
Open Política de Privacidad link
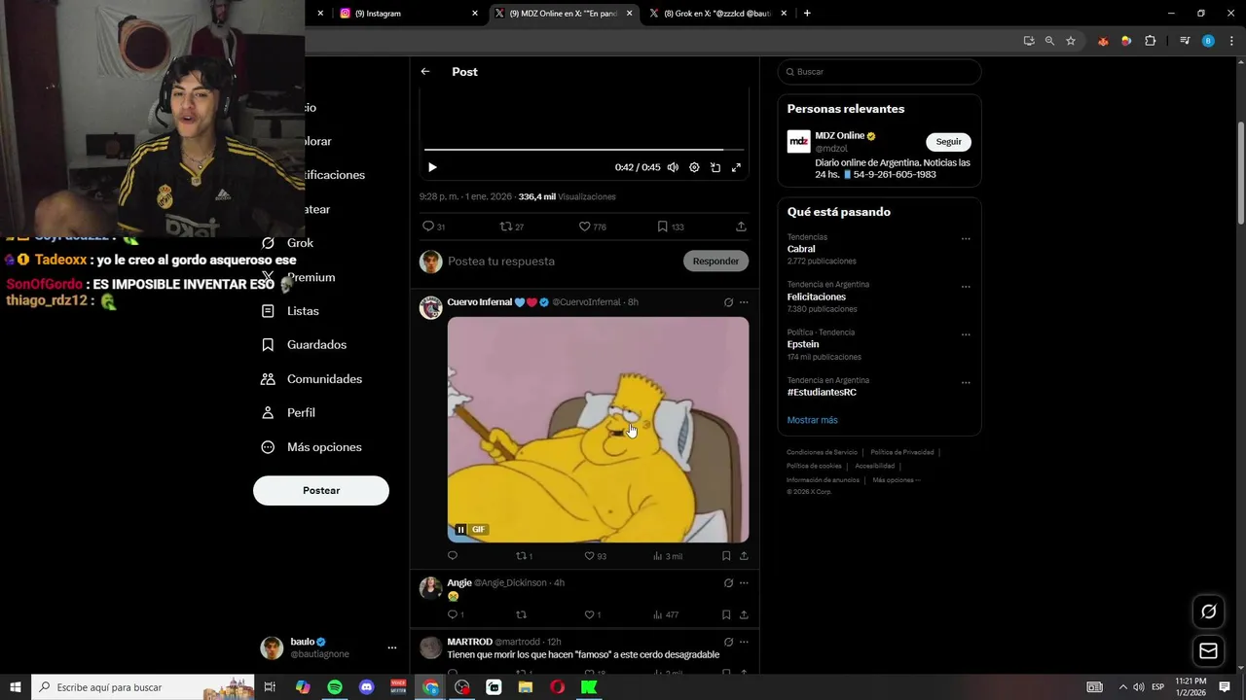902,452
